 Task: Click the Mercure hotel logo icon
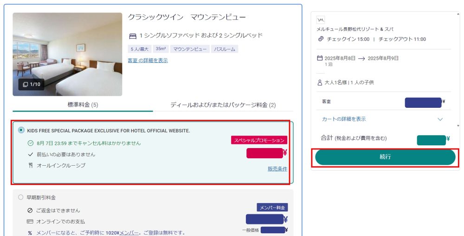click(x=321, y=20)
